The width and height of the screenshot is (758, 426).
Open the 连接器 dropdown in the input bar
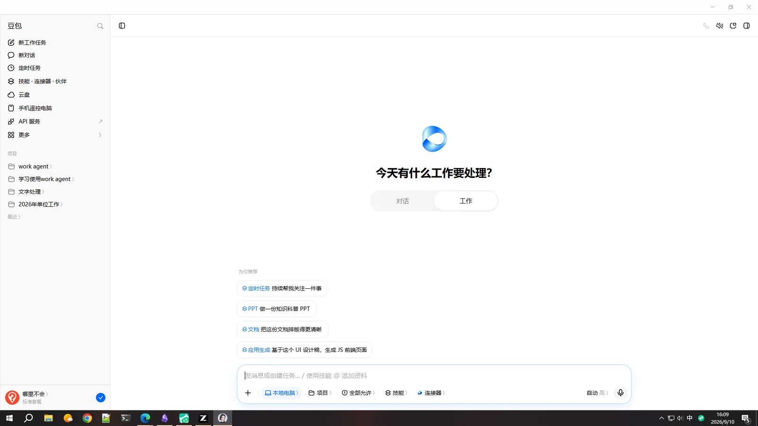[x=431, y=393]
